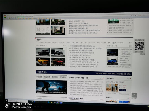Select the 科学探索 tab
The width and height of the screenshot is (149, 111).
(x=47, y=77)
